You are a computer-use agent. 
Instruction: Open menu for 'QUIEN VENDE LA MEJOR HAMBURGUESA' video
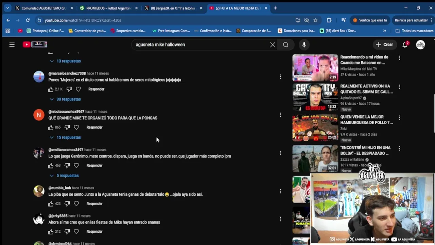pyautogui.click(x=399, y=118)
